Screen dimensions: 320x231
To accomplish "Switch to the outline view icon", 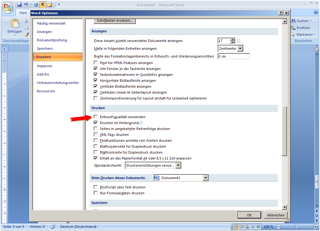I will [x=253, y=227].
